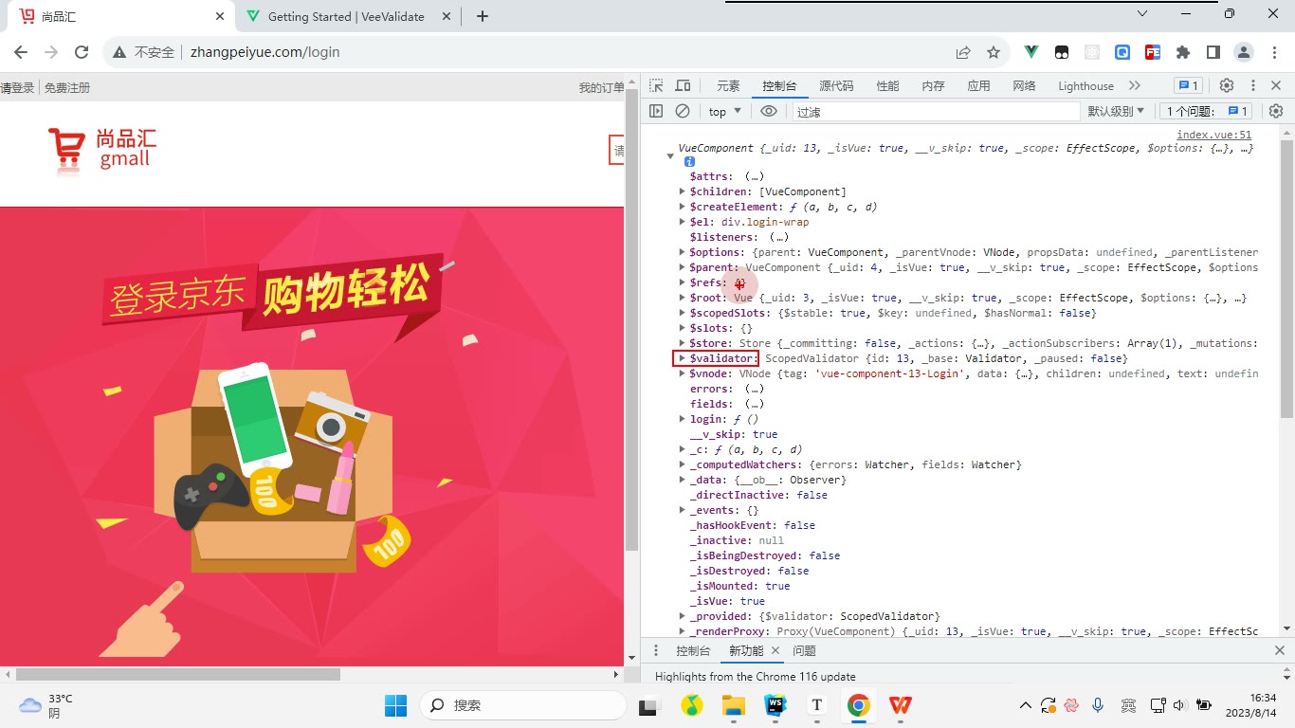The height and width of the screenshot is (728, 1295).
Task: Clear the console with the ban icon
Action: pyautogui.click(x=683, y=111)
